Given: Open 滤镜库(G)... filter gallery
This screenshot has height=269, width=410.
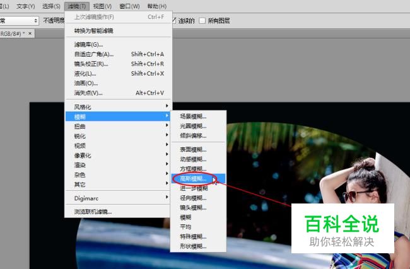Looking at the screenshot, I should tap(118, 45).
